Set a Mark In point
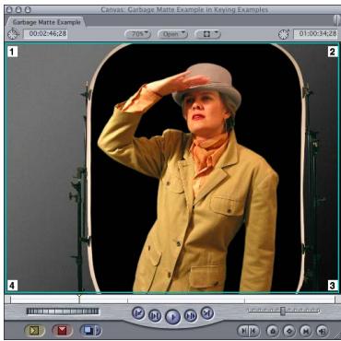 pos(243,331)
